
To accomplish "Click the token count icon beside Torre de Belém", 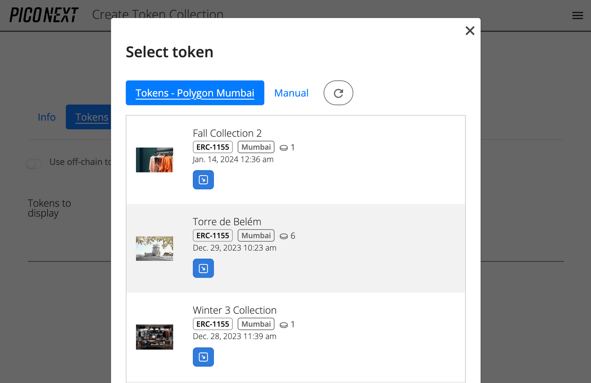I will coord(284,235).
